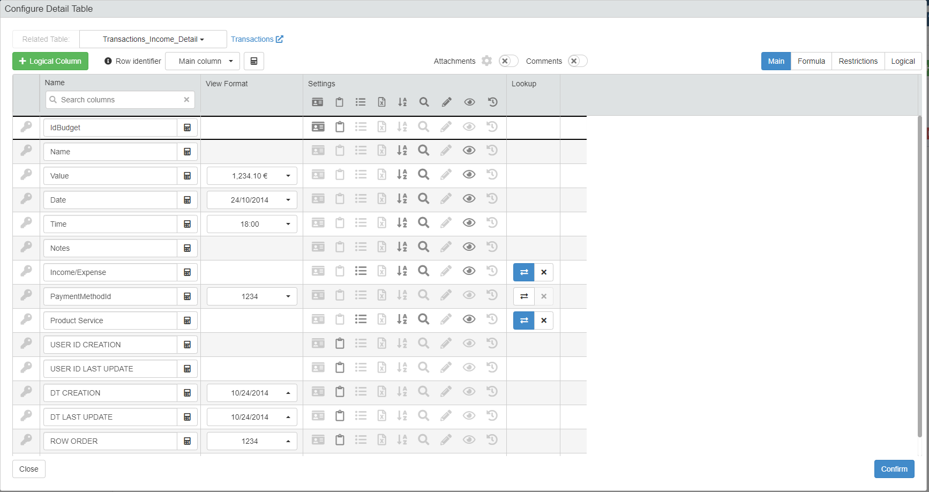Click the key icon on the IdBudget row
The width and height of the screenshot is (929, 492).
click(x=26, y=126)
